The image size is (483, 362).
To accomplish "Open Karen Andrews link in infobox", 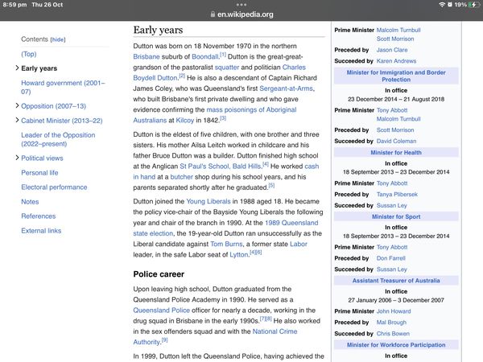I will click(398, 61).
